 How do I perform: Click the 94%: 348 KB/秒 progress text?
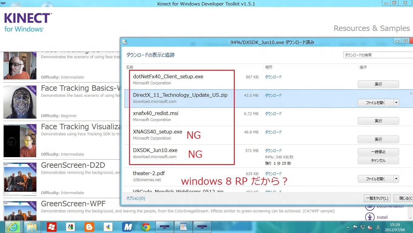[279, 157]
